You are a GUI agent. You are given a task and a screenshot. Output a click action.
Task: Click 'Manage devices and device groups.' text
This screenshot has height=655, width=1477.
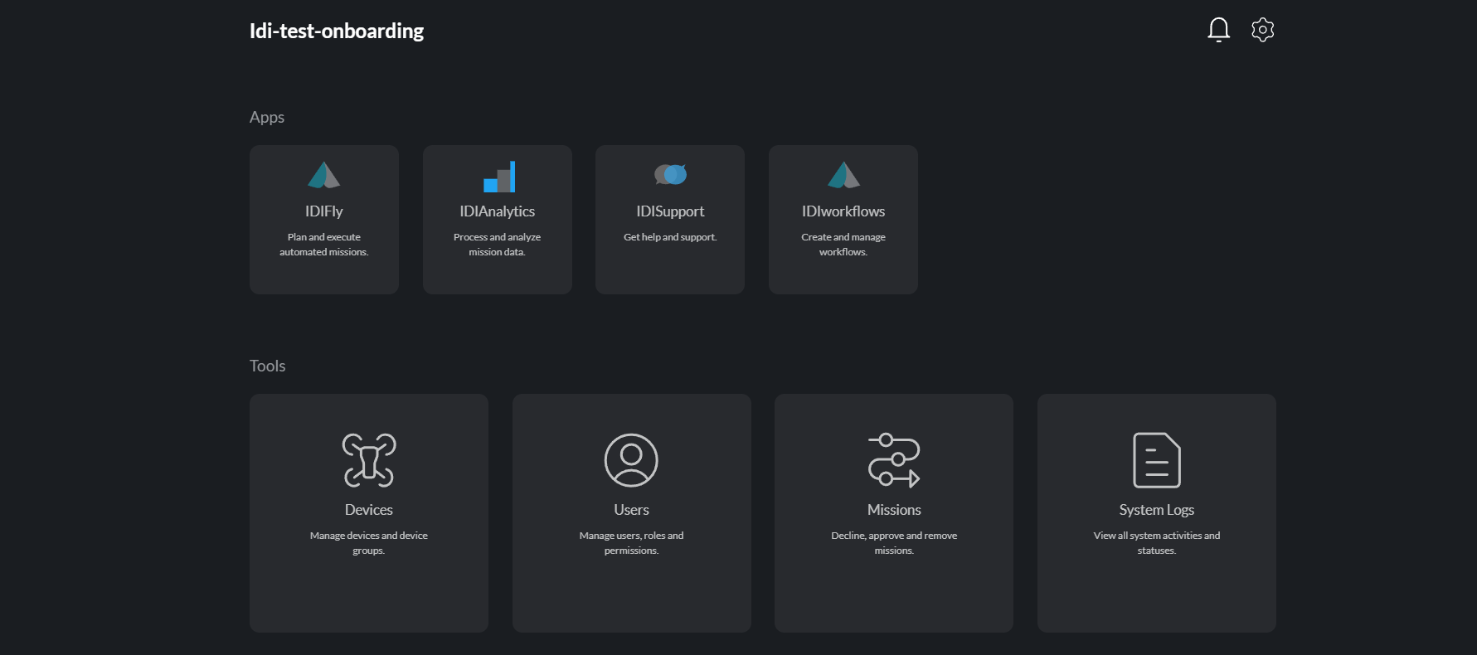[x=369, y=543]
